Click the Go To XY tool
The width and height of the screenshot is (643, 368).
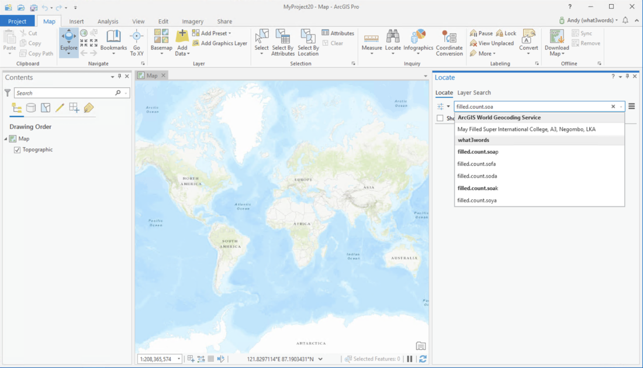click(x=137, y=43)
